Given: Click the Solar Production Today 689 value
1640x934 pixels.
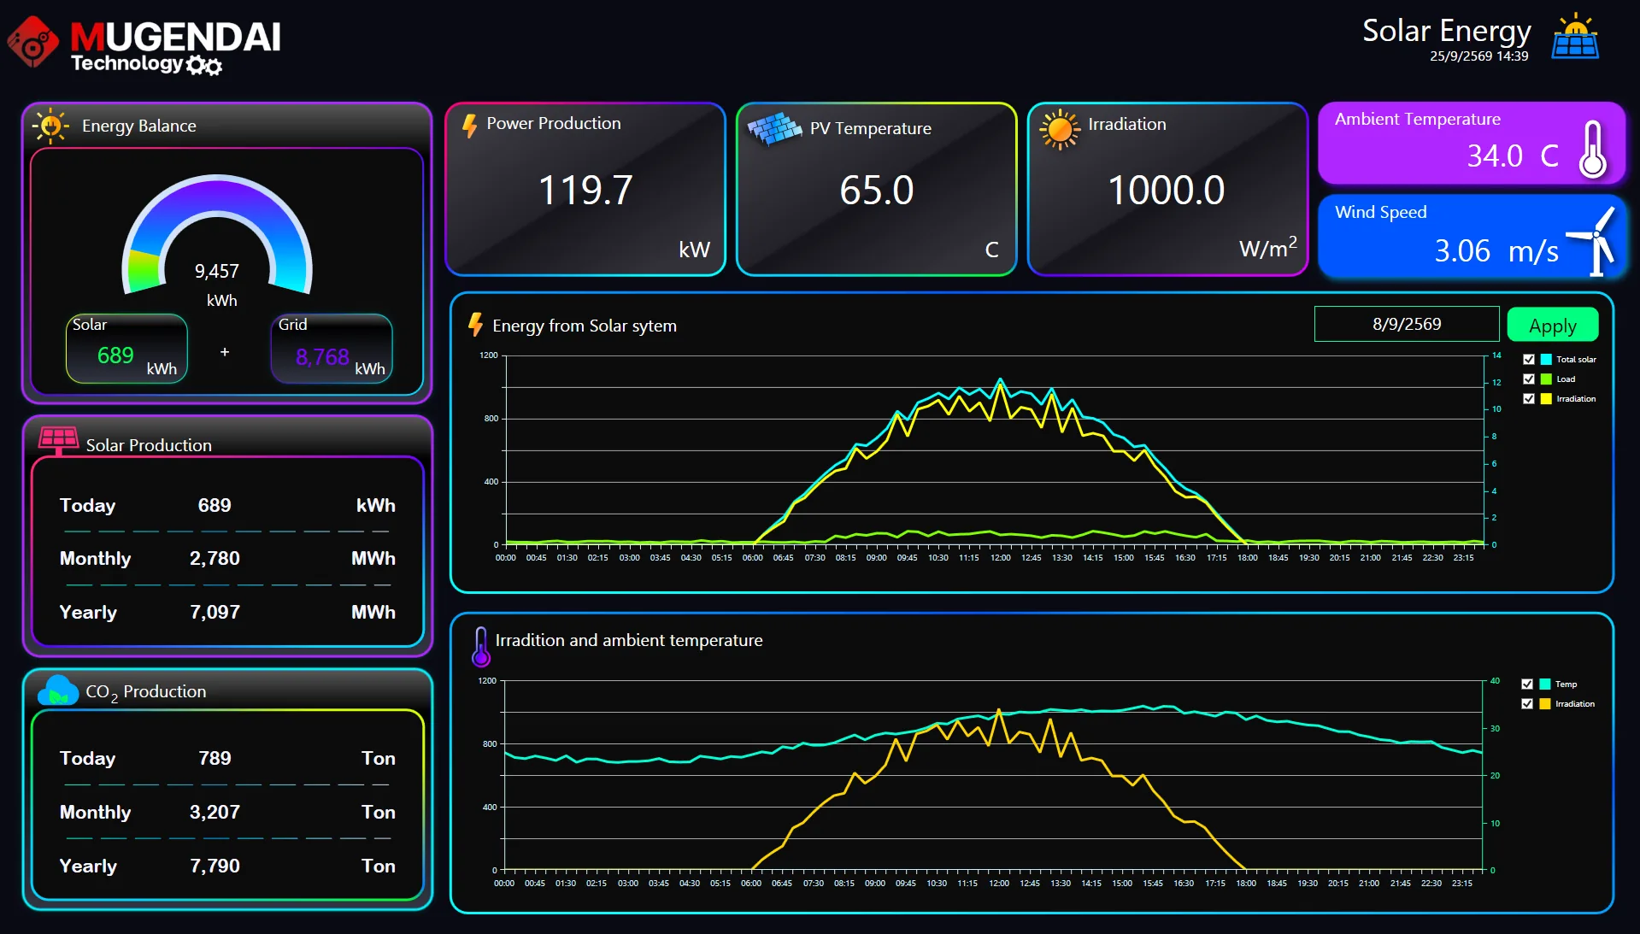Looking at the screenshot, I should click(x=215, y=506).
